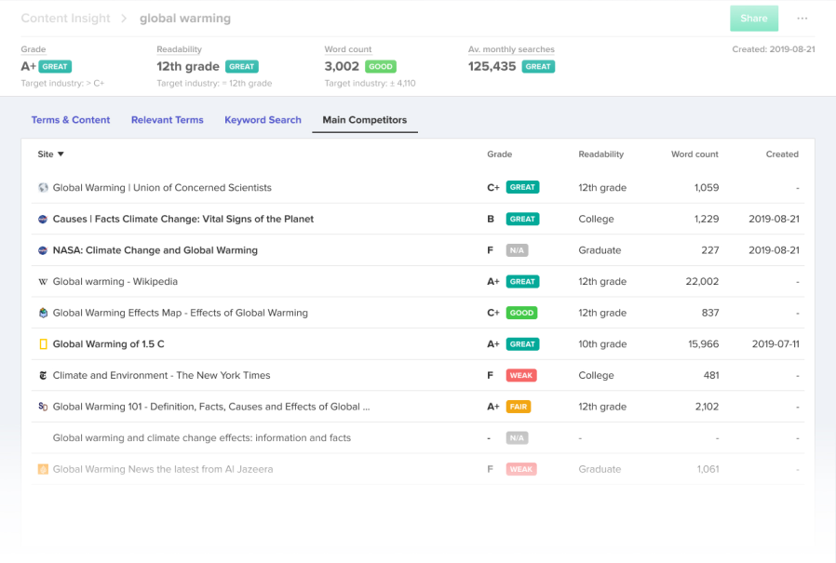Click the WEAK badge in Al Jazeera row
The height and width of the screenshot is (563, 836).
click(x=521, y=469)
